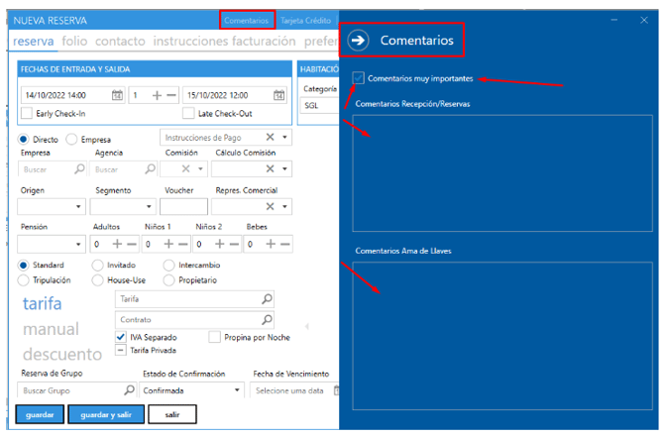The image size is (664, 437).
Task: Switch to the Tarjeta Crédito tab
Action: 307,20
